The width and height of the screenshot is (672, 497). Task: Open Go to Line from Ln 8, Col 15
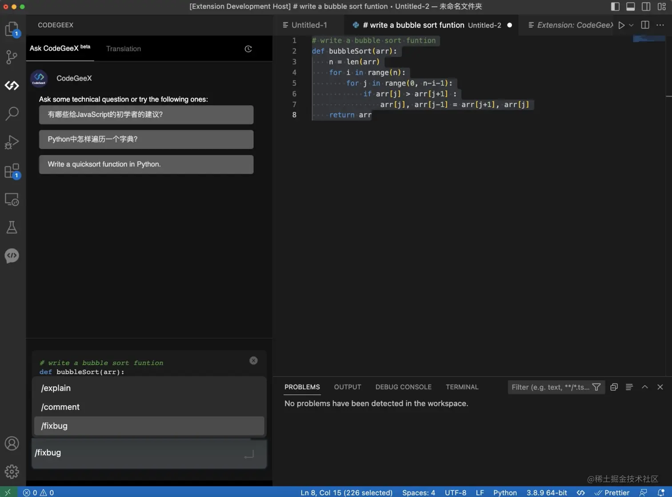pos(346,493)
